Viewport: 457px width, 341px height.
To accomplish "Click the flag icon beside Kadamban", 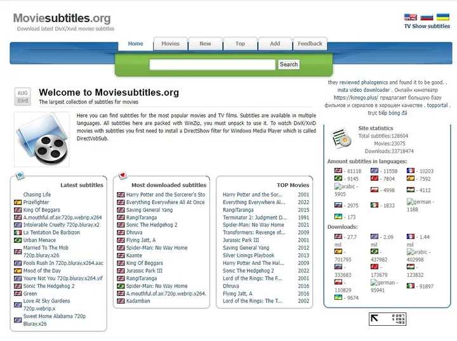I will 121,301.
